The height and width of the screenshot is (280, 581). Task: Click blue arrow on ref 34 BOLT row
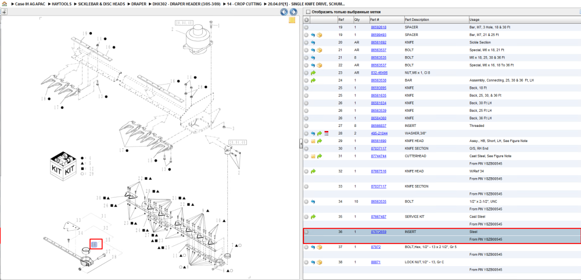tap(313, 202)
